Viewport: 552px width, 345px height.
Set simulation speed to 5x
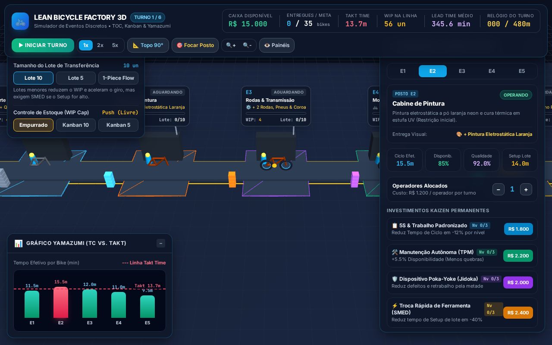(115, 45)
